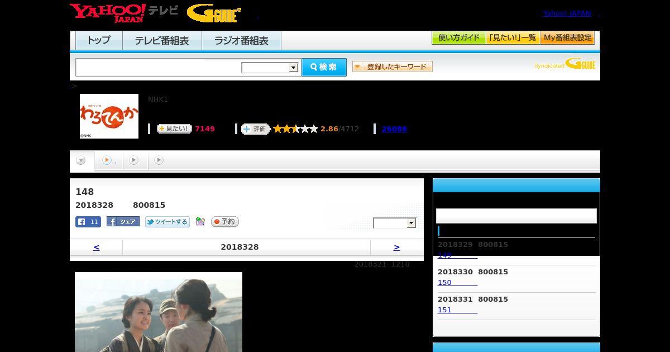
Task: Go to the トップ tab
Action: click(x=99, y=41)
